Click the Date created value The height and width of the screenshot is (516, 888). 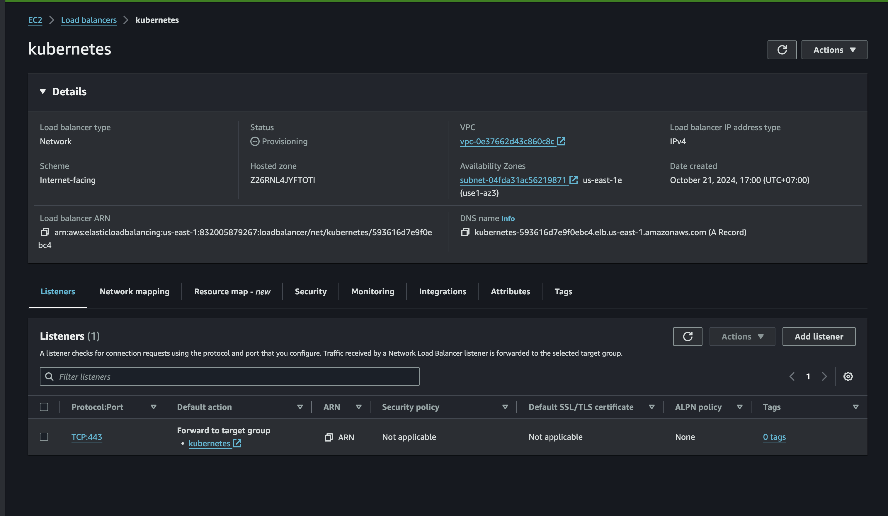(739, 180)
